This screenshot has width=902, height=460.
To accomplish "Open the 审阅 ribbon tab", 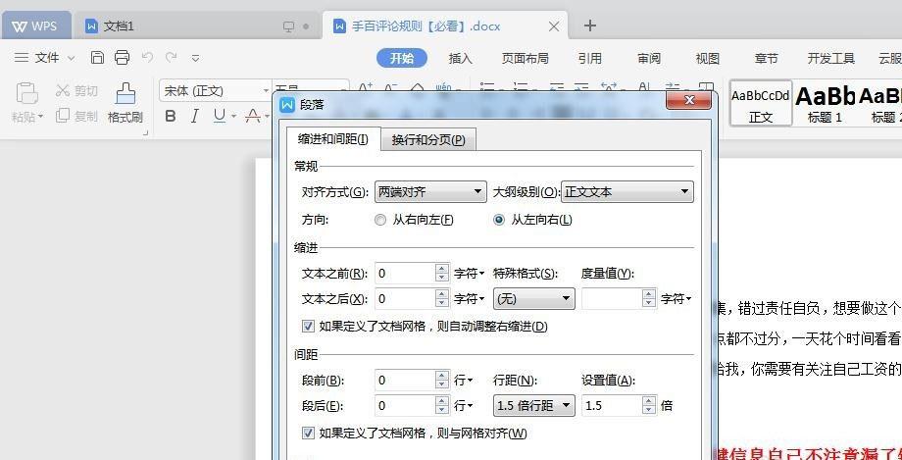I will [x=649, y=58].
